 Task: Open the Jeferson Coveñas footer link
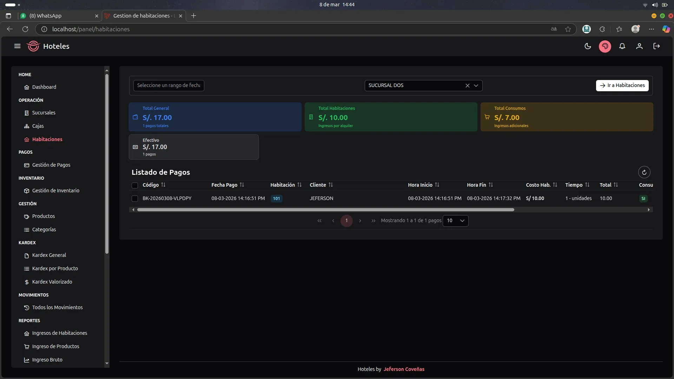[404, 369]
